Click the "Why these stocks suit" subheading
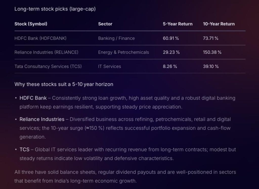Viewport: 259px width, 189px height. 64,84
